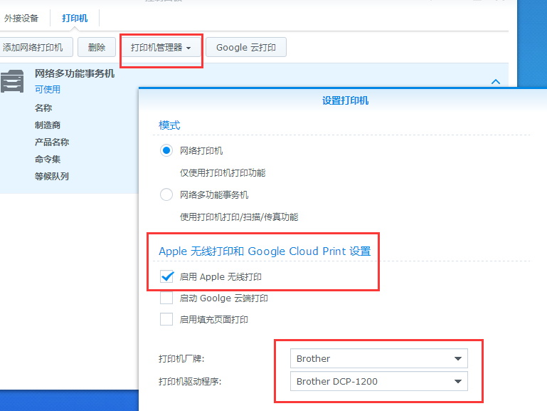Uncheck 启用 Apple 无线打印 checkbox

click(x=166, y=276)
